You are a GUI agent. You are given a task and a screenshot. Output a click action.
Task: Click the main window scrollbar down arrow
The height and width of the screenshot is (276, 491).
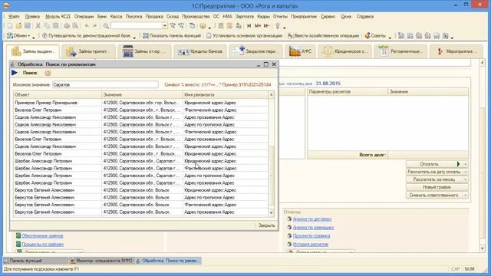coord(483,248)
